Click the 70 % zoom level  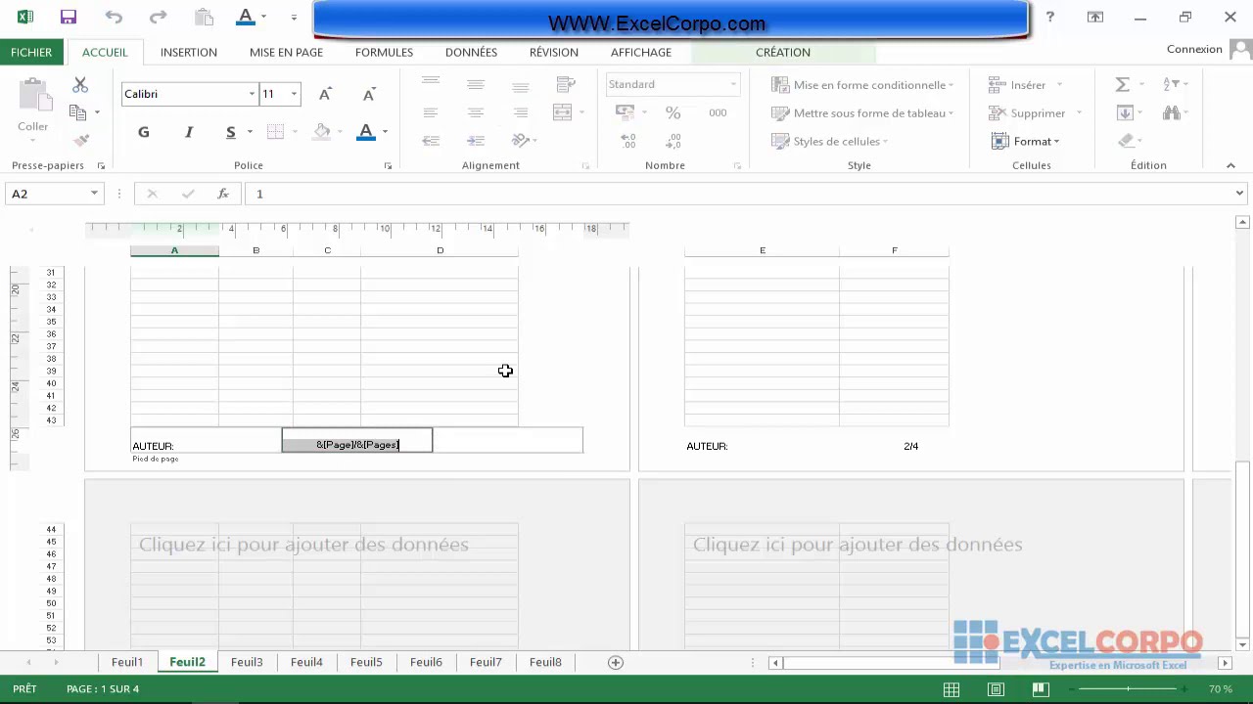click(x=1221, y=689)
